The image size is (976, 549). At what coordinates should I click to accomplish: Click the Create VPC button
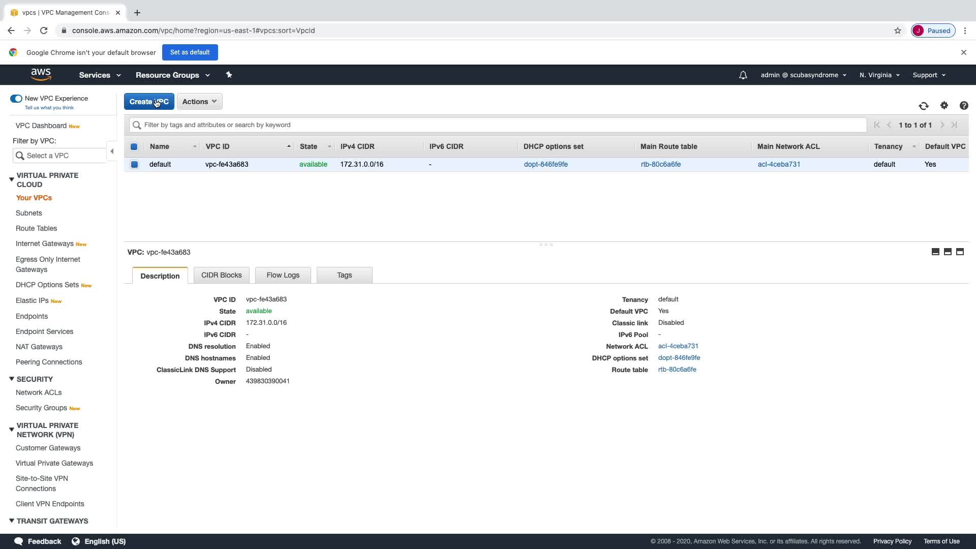149,102
